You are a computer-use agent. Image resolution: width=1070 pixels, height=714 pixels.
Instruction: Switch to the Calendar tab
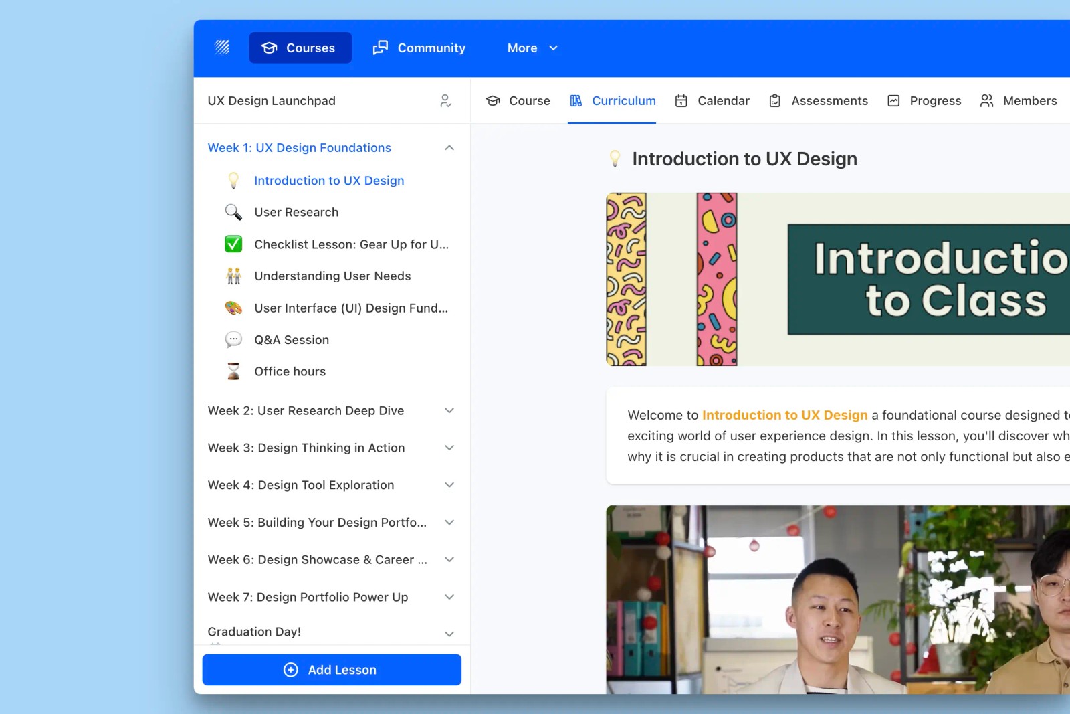point(712,101)
